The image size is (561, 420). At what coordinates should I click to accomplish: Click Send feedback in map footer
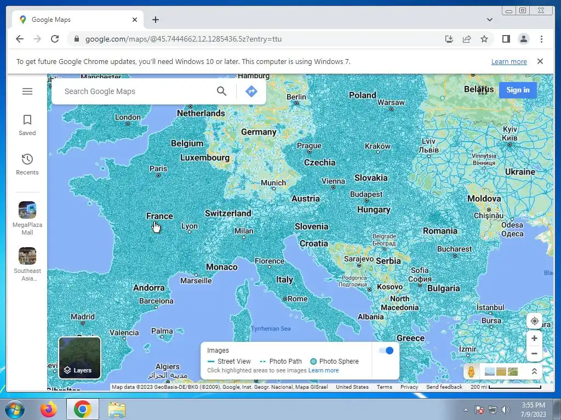coord(444,387)
